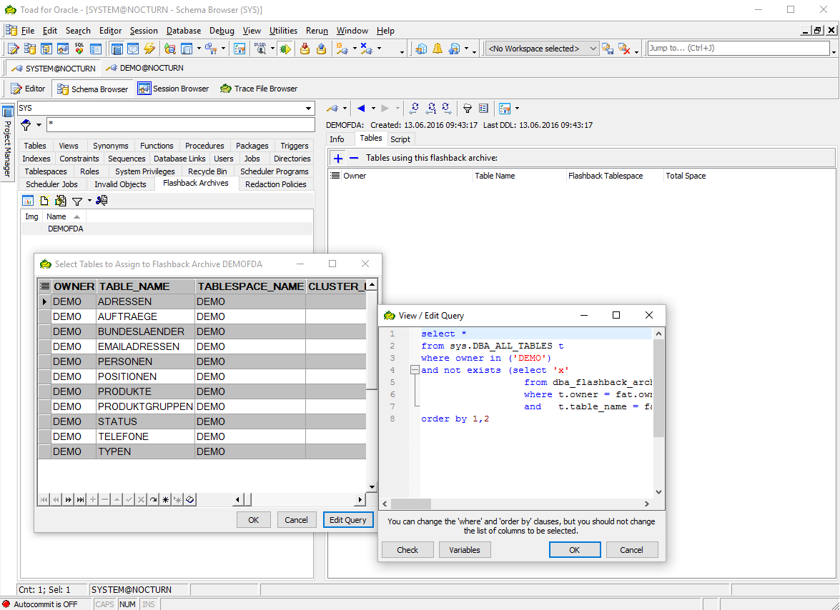Click the table grid vertical scroll down arrow
The width and height of the screenshot is (840, 610).
coord(372,487)
